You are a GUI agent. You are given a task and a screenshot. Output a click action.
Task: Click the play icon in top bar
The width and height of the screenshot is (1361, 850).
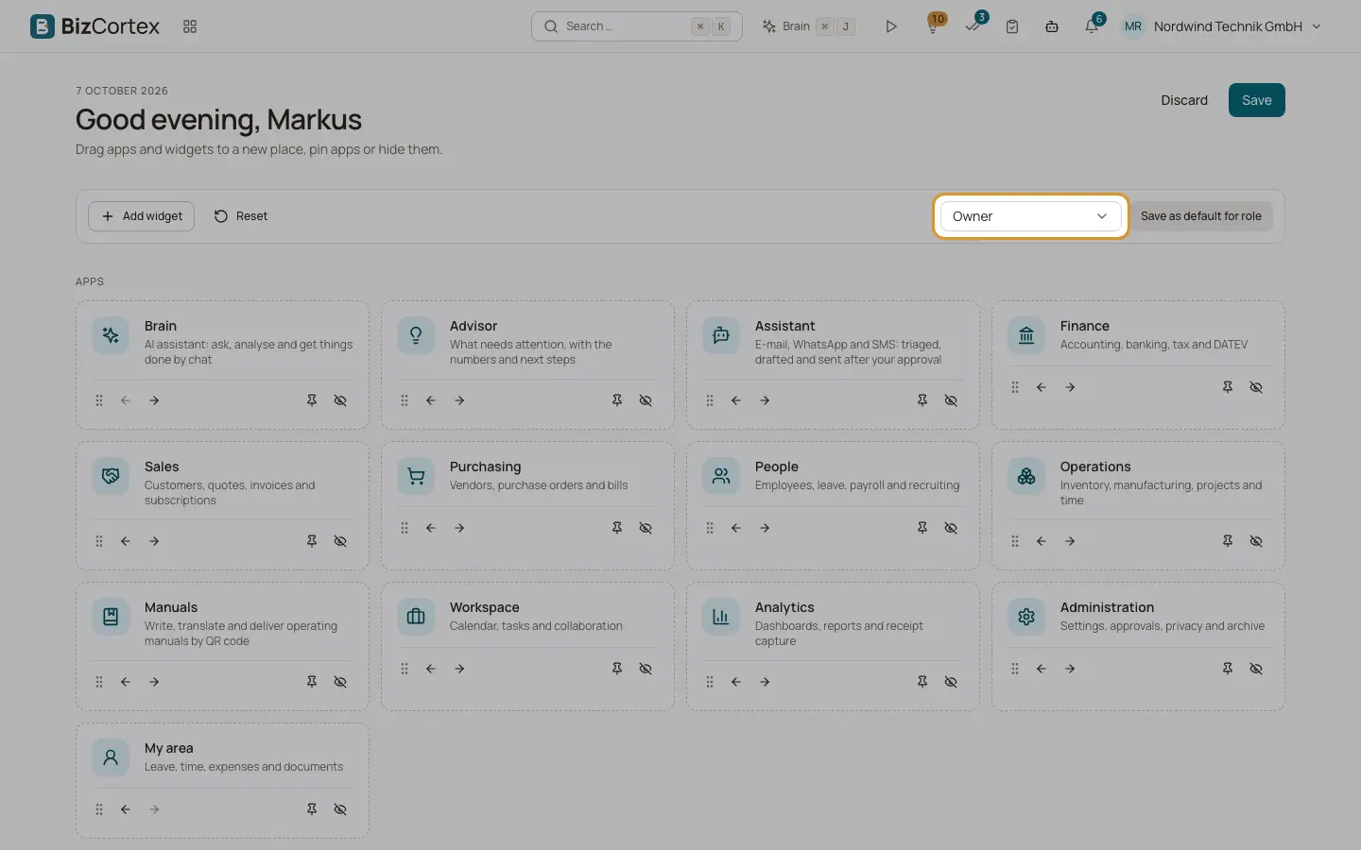click(x=890, y=26)
